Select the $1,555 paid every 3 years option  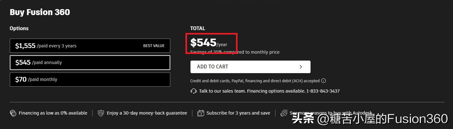90,46
